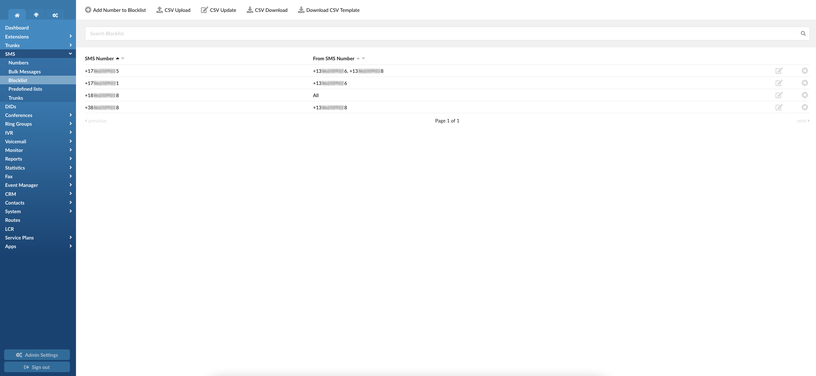Collapse the SMS section chevron
This screenshot has width=816, height=376.
70,54
